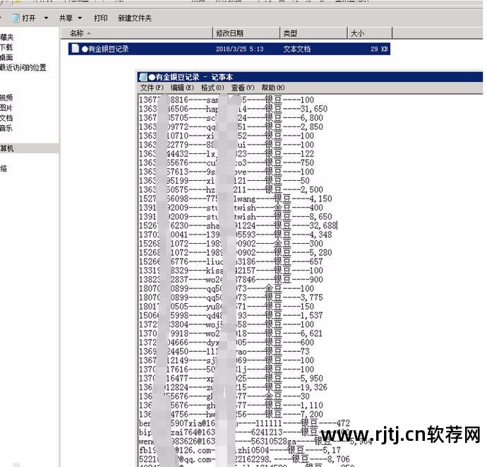487x467 pixels.
Task: Click the value 19,326 in Notepad
Action: (313, 387)
